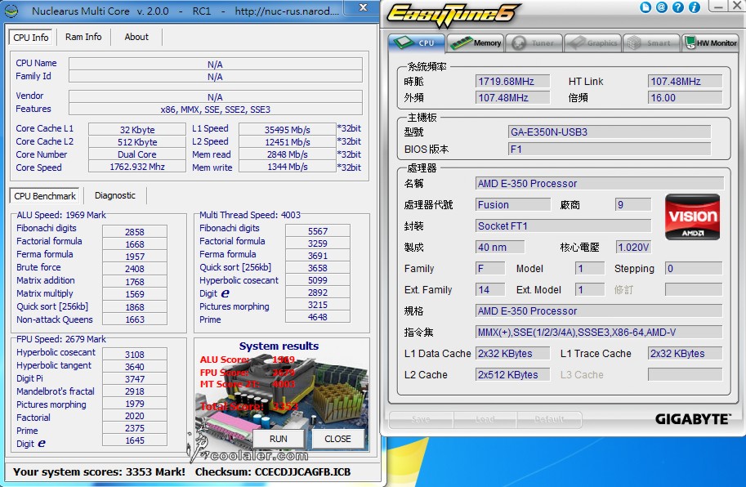Viewport: 746px width, 487px height.
Task: Click the Fusion processor codename field
Action: click(x=513, y=204)
